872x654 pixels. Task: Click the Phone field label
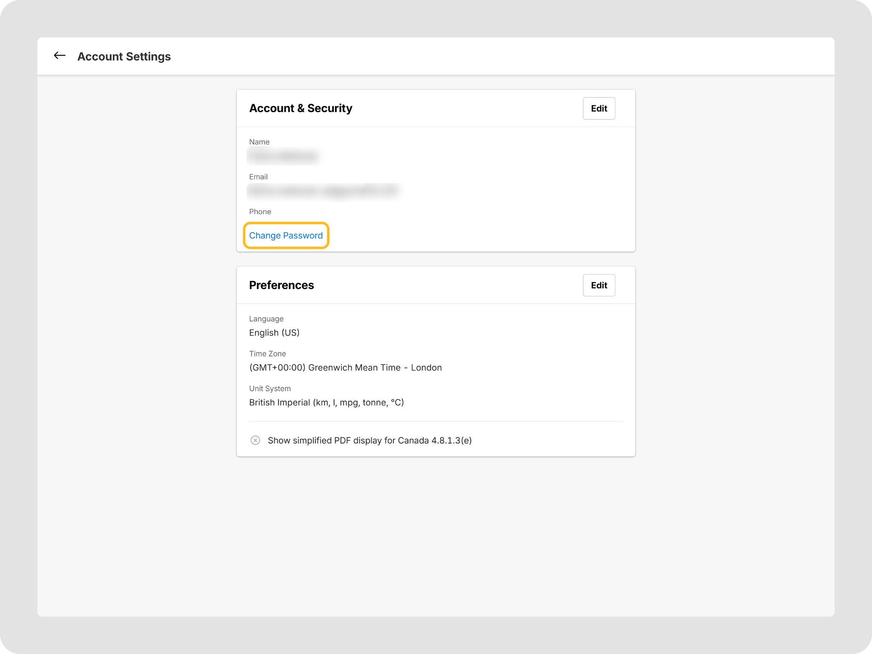click(260, 212)
